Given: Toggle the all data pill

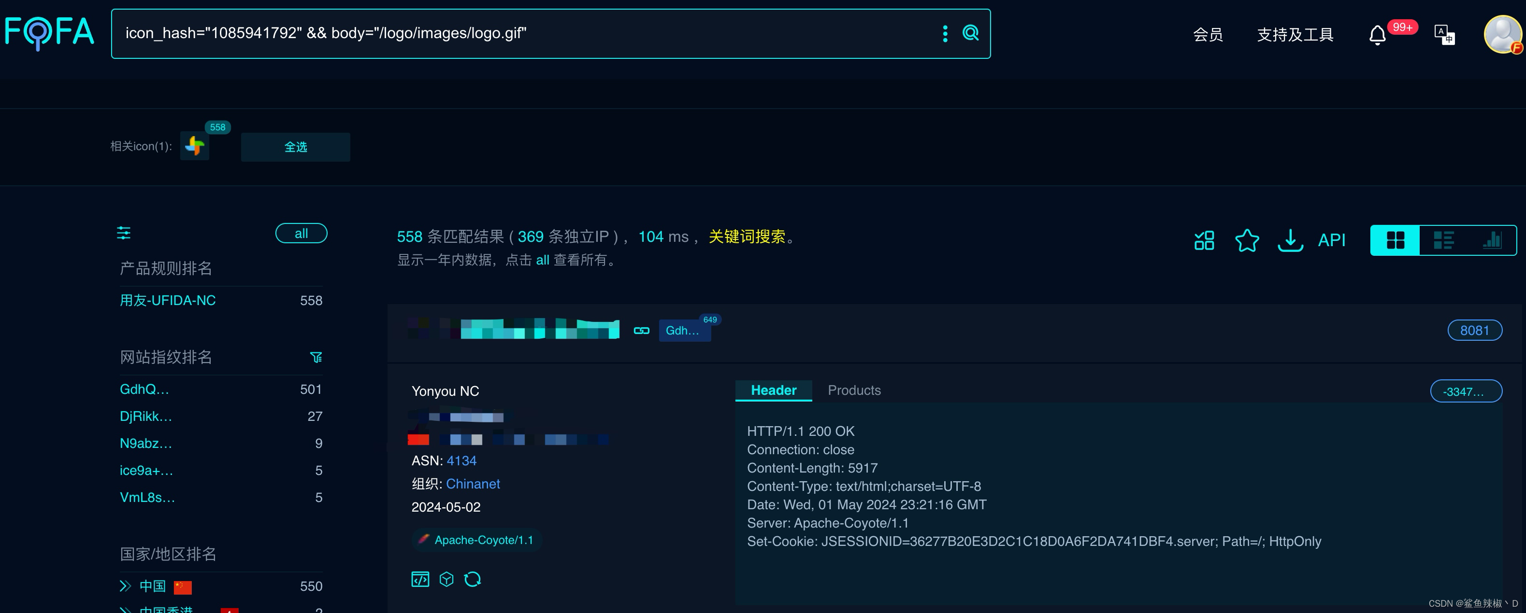Looking at the screenshot, I should tap(301, 233).
